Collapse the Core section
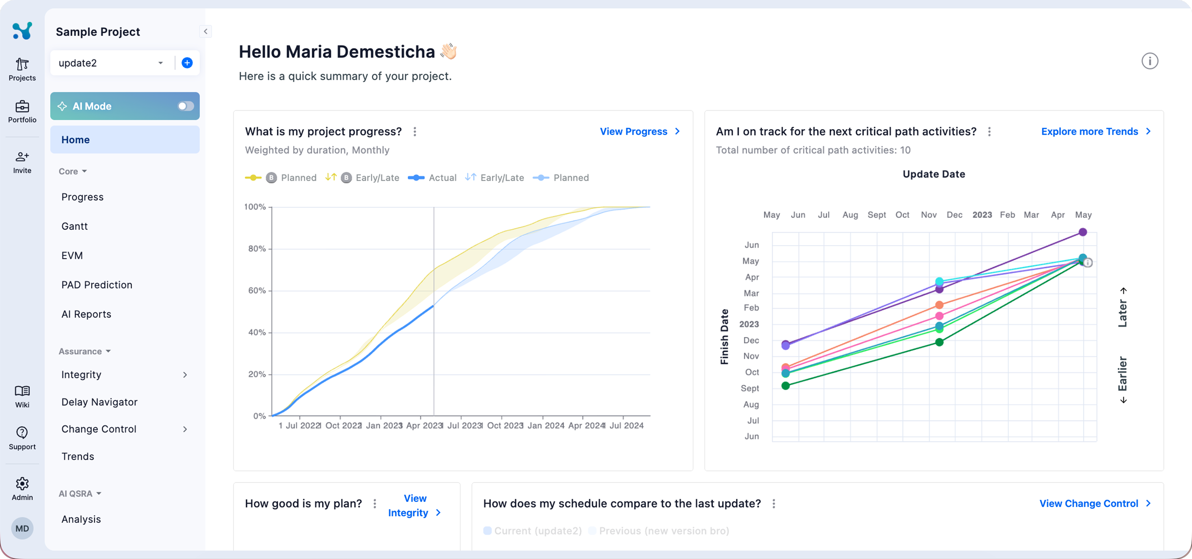The height and width of the screenshot is (559, 1192). click(73, 172)
